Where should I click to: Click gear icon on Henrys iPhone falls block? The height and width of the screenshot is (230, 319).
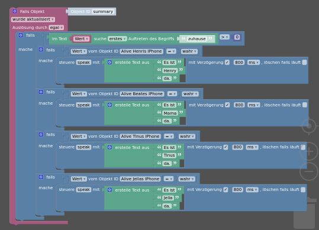point(41,50)
